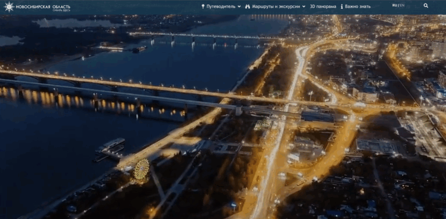The height and width of the screenshot is (219, 446).
Task: Click the illuminated Ferris wheel in the banner
Action: tap(141, 169)
